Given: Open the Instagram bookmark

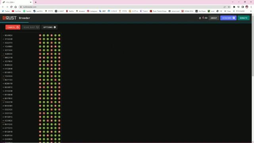Looking at the screenshot, I should point(92,11).
